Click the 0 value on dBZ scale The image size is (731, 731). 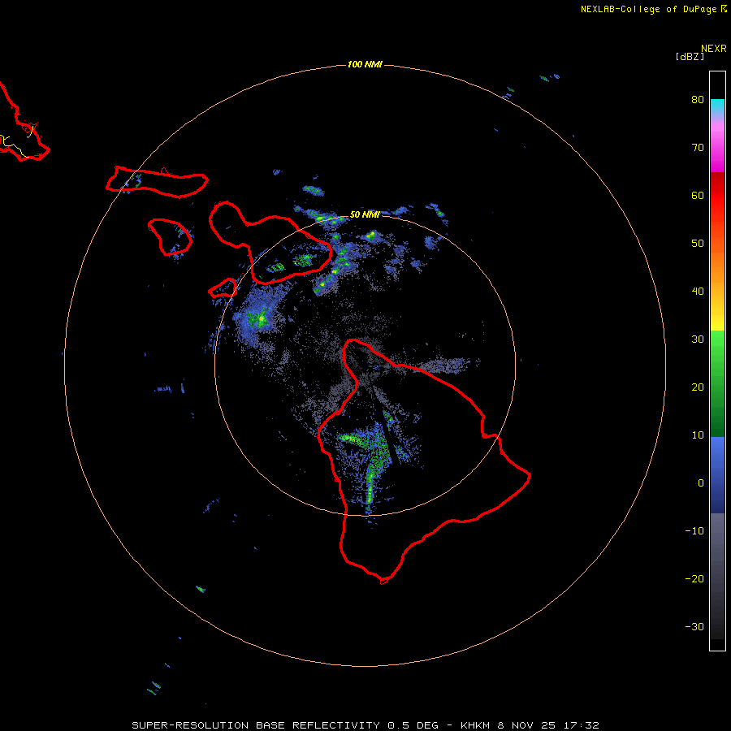click(x=701, y=483)
